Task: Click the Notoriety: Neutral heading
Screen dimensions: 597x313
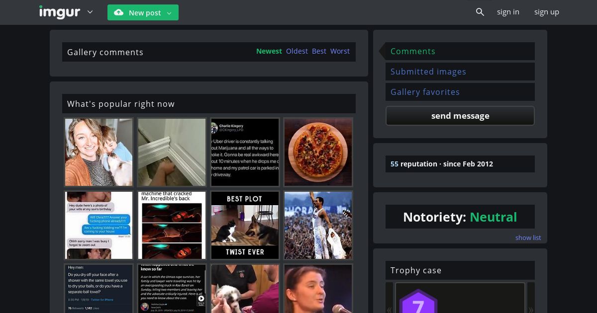Action: coord(460,217)
